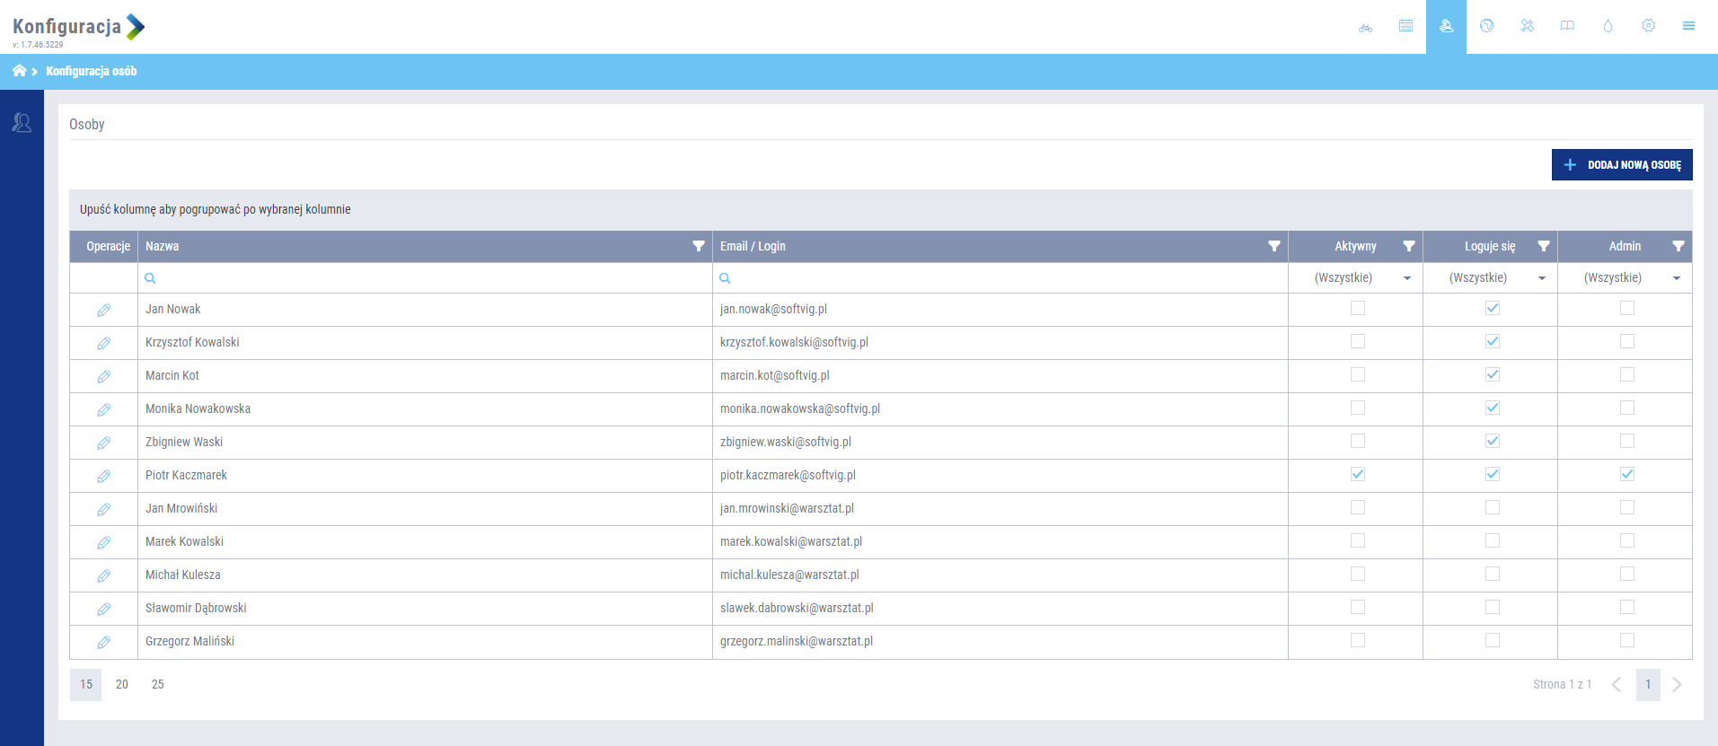The image size is (1718, 746).
Task: Click the DODAJ NOWĄ OSOBĘ button
Action: coord(1621,164)
